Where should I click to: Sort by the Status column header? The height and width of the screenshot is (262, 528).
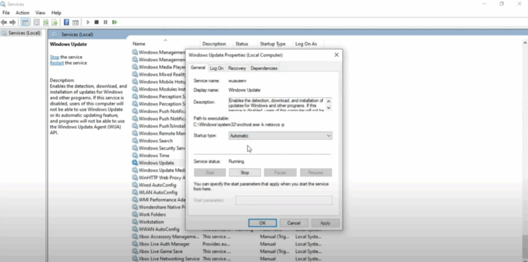click(x=242, y=44)
